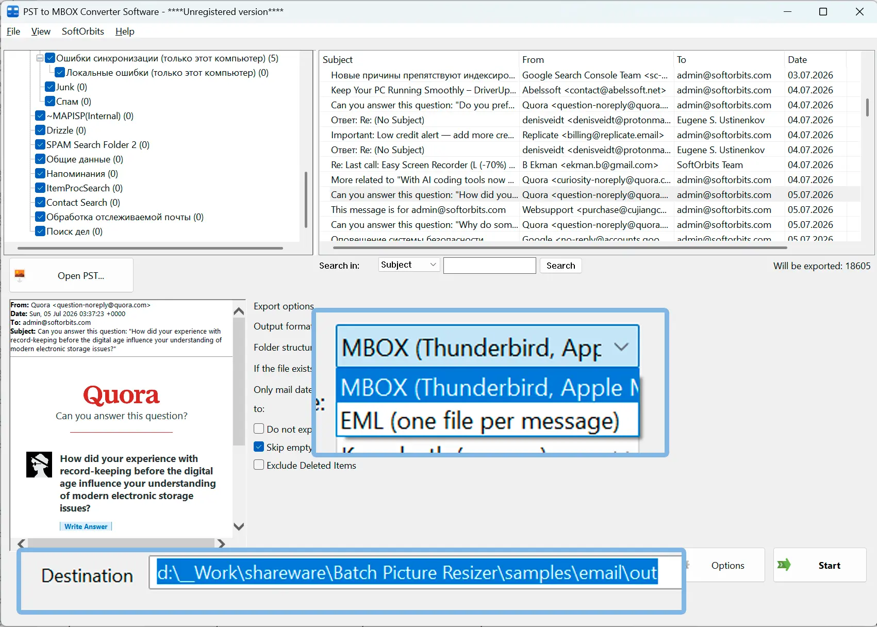Click the Search button
The height and width of the screenshot is (627, 877).
[x=560, y=266]
